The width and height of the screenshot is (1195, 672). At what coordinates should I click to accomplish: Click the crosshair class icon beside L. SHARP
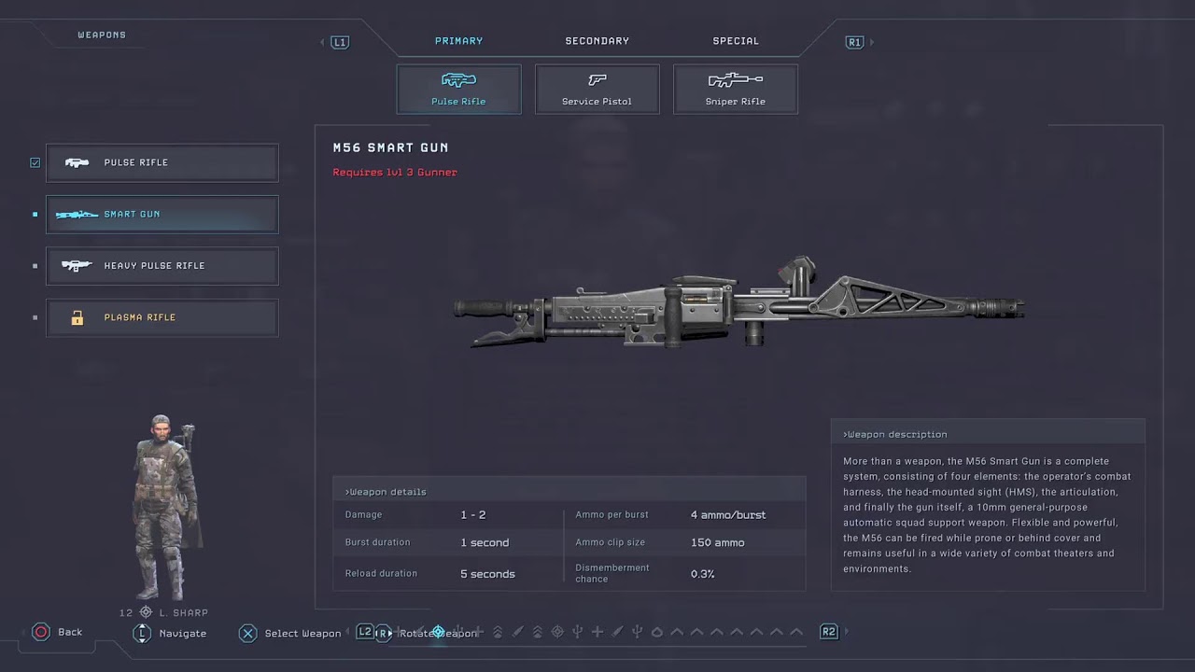(146, 612)
